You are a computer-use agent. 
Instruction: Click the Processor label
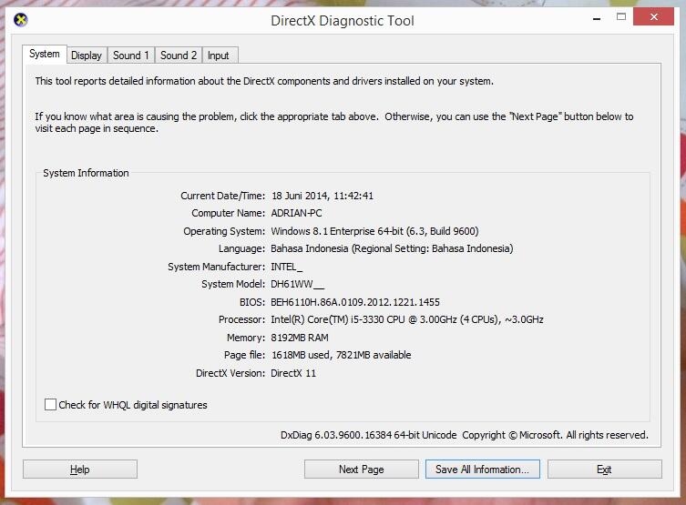coord(241,319)
